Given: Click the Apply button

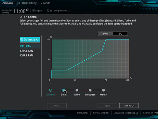Looking at the screenshot, I should click(x=107, y=106).
